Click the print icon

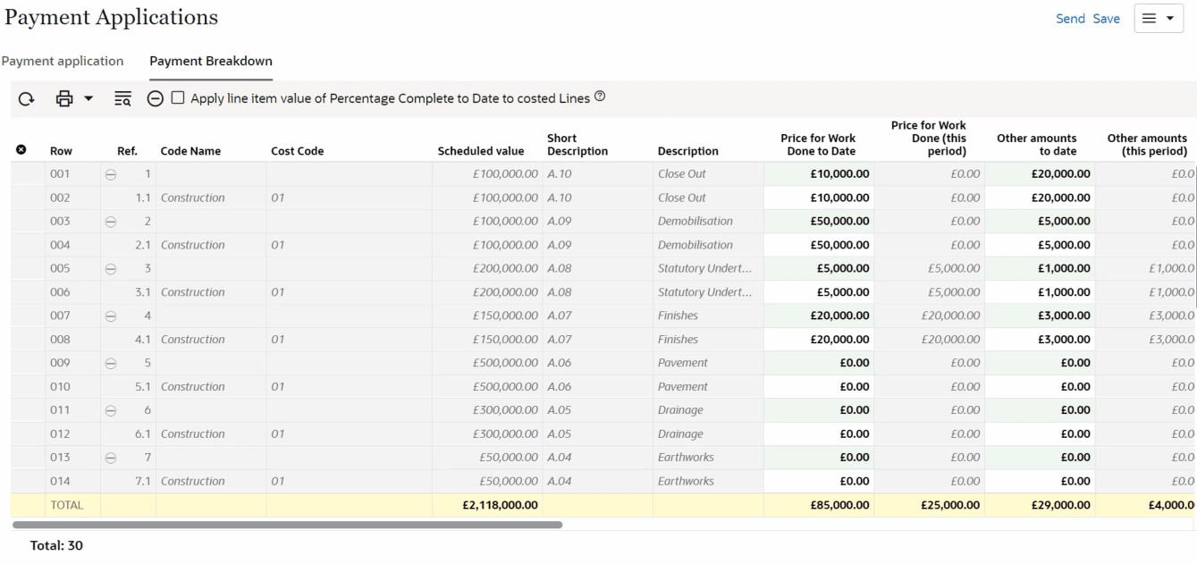[x=64, y=99]
